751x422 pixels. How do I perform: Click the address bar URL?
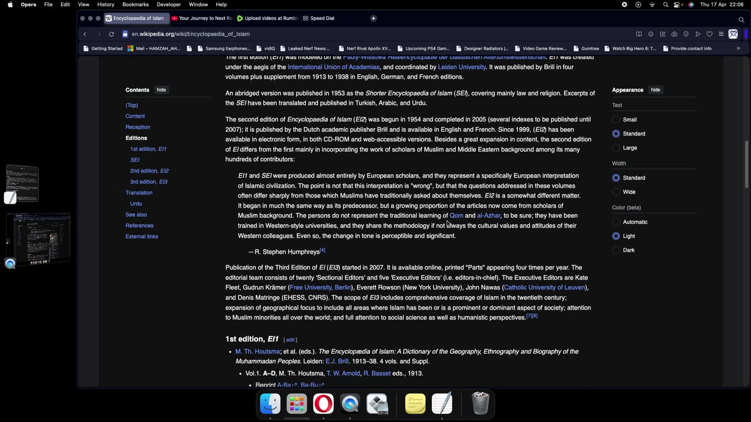coord(191,34)
